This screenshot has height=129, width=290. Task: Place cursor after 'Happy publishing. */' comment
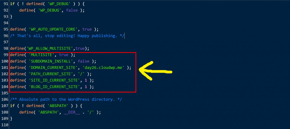pyautogui.click(x=125, y=36)
